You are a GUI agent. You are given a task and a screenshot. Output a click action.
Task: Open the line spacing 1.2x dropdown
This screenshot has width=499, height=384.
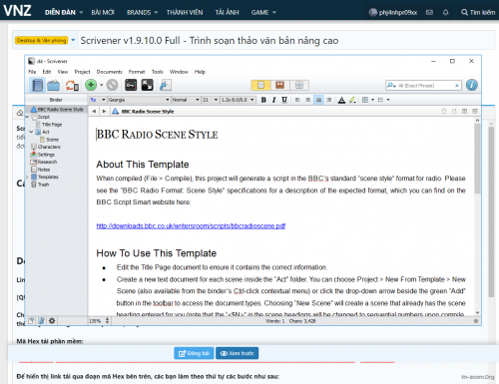tap(238, 100)
